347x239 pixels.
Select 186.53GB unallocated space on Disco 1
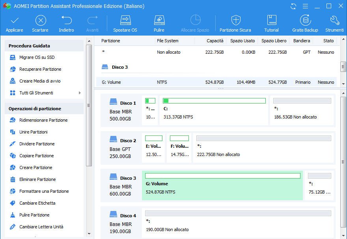(302, 110)
